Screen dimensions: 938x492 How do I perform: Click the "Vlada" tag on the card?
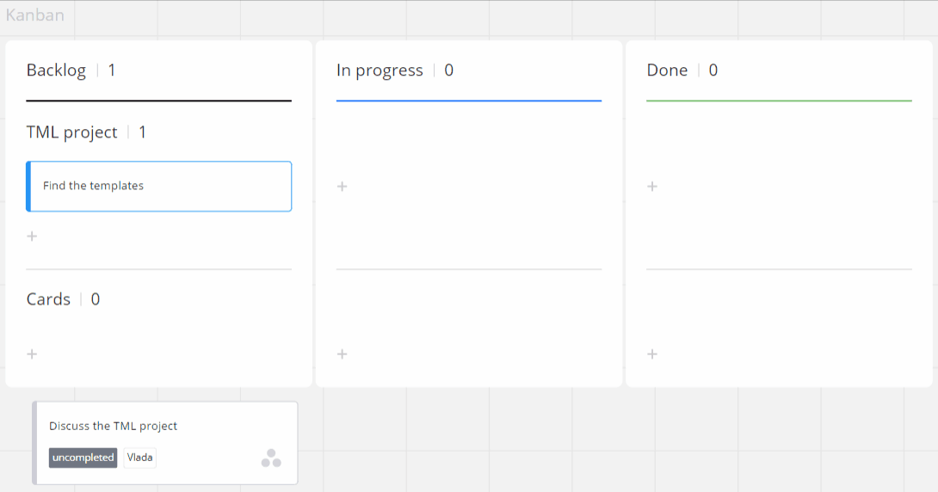tap(139, 458)
